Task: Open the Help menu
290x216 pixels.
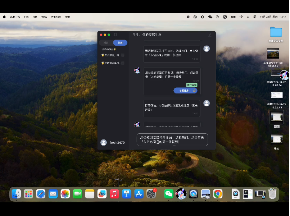Action: [68, 17]
